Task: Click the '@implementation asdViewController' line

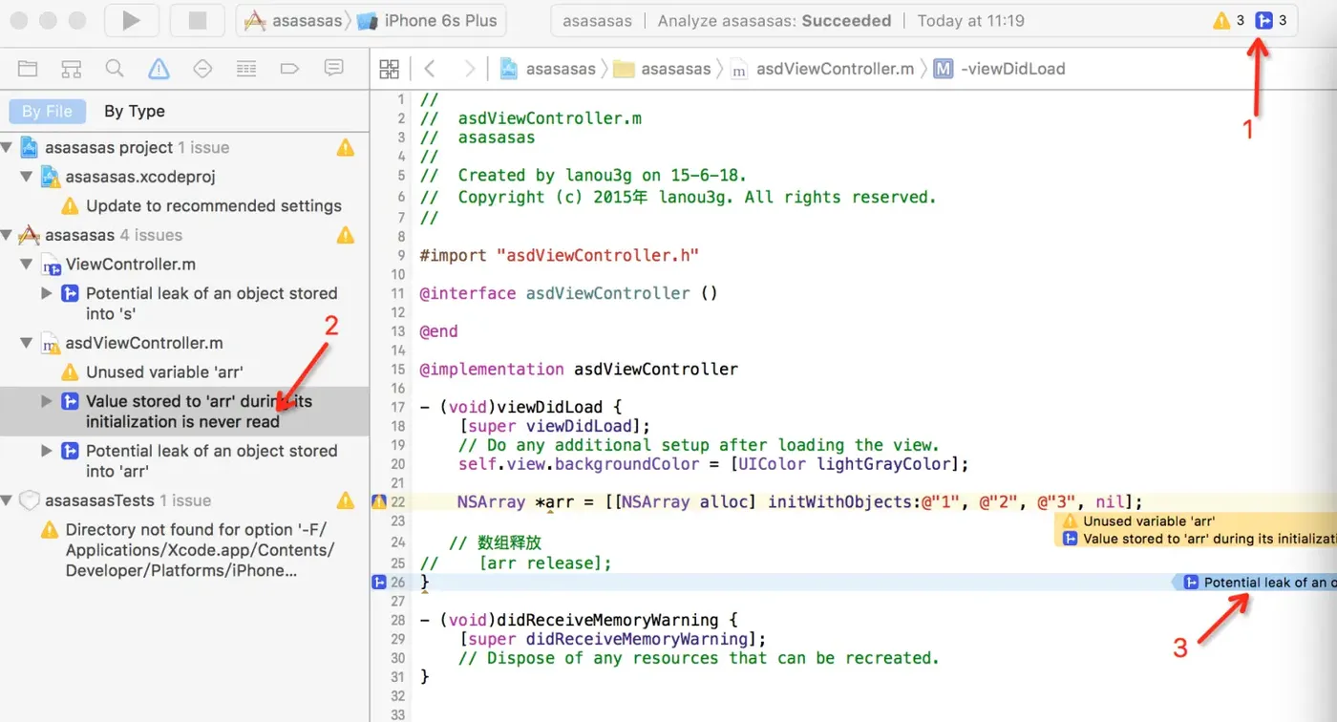Action: tap(579, 369)
